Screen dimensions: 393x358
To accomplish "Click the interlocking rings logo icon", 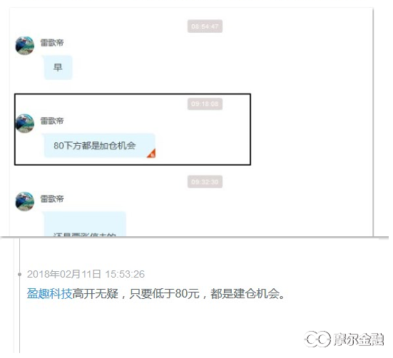I will (317, 339).
